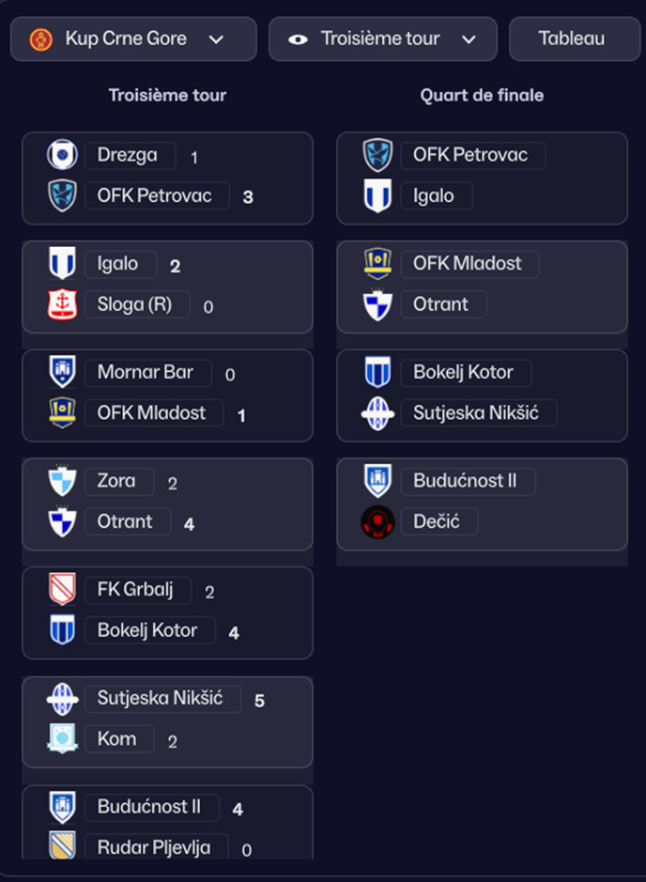Viewport: 646px width, 882px height.
Task: Click the Dečić club crest
Action: (377, 521)
